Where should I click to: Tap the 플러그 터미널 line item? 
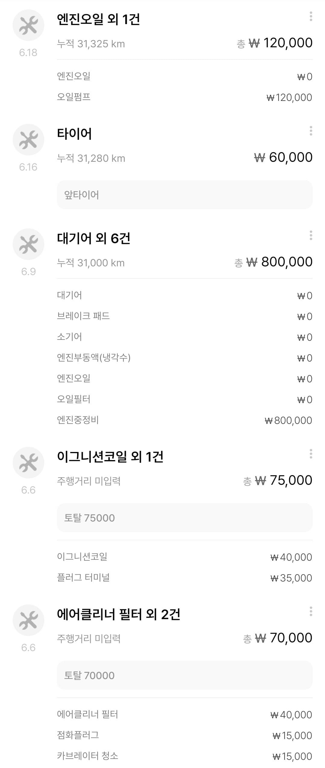(184, 578)
